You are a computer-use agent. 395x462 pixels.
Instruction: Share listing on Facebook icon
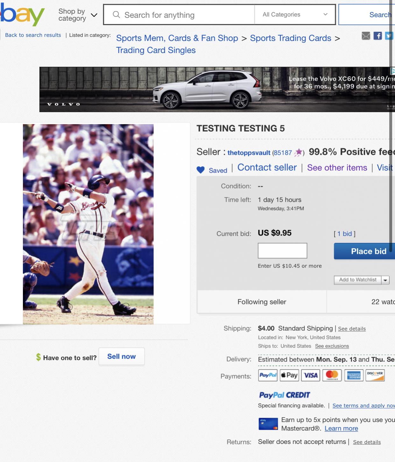pyautogui.click(x=377, y=36)
